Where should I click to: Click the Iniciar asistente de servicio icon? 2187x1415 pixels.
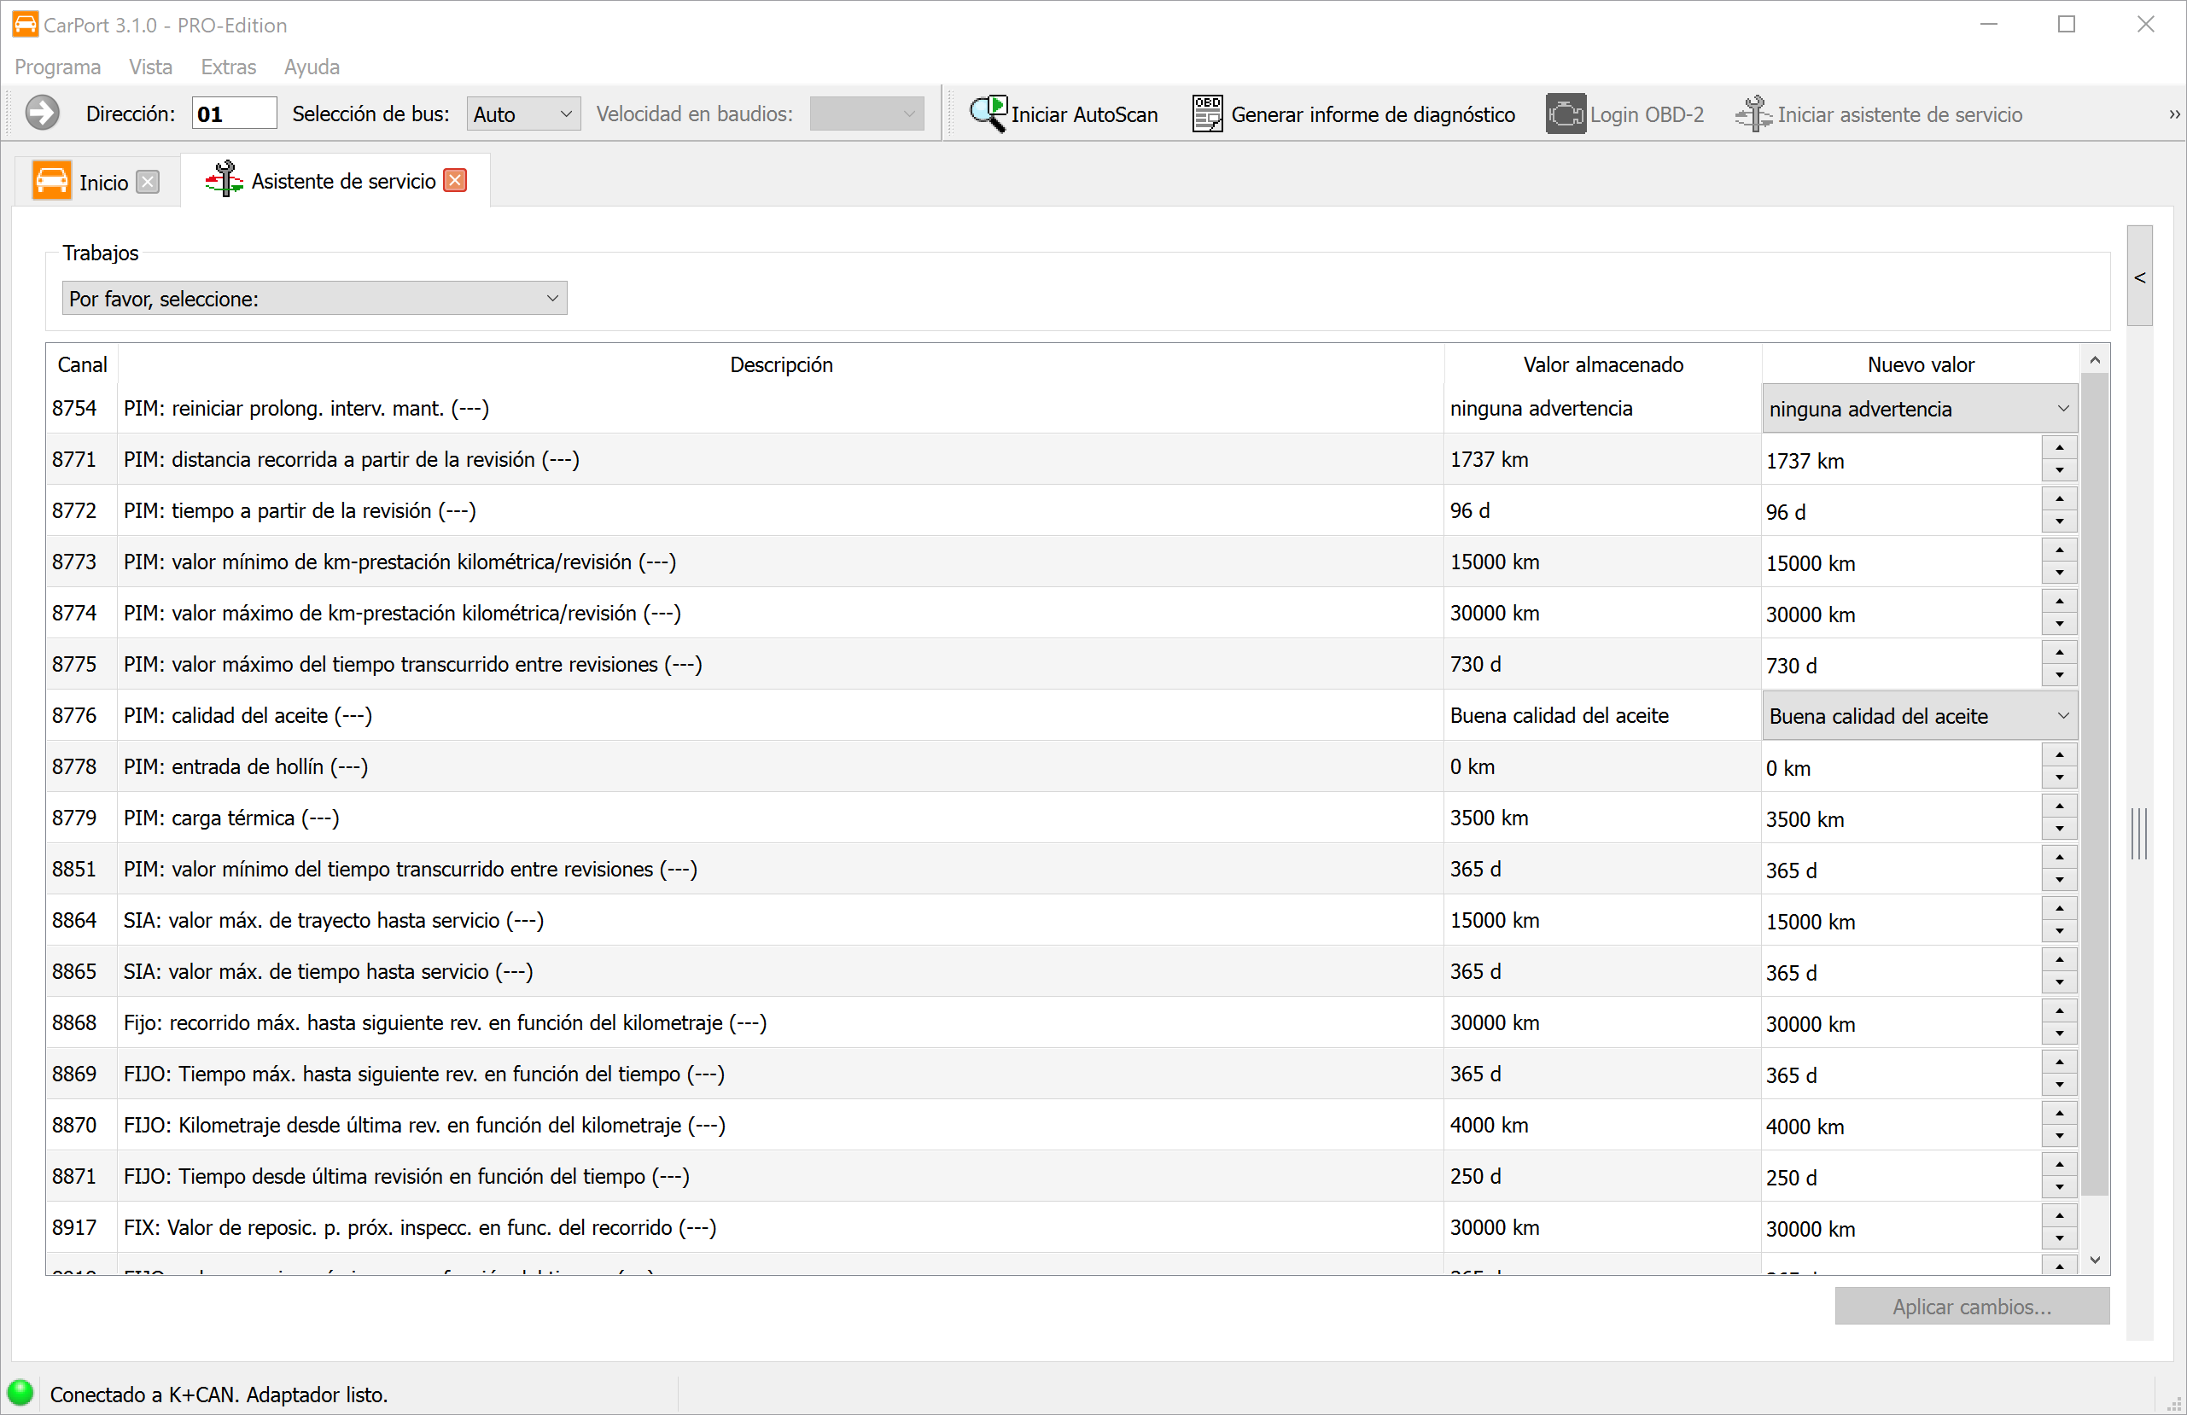click(1753, 114)
